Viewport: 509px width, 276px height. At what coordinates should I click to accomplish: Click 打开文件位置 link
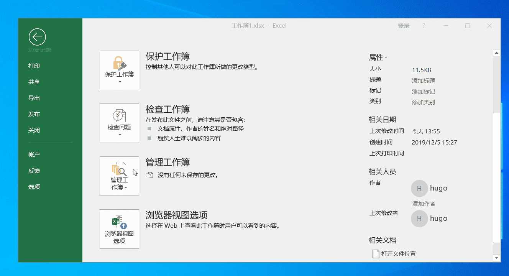coord(399,254)
